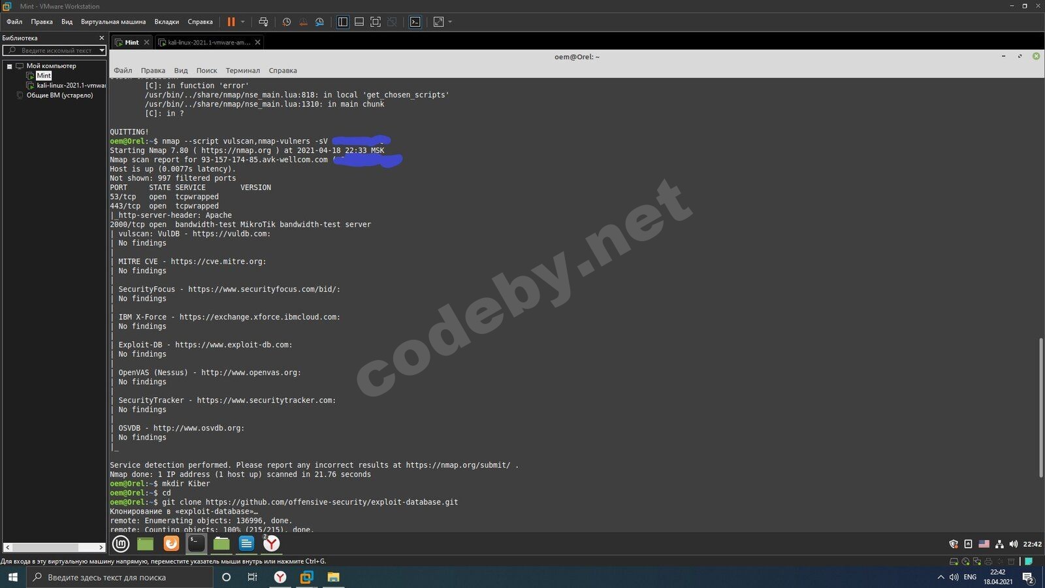Click the stretch guest display icon
The width and height of the screenshot is (1045, 588).
[x=438, y=22]
